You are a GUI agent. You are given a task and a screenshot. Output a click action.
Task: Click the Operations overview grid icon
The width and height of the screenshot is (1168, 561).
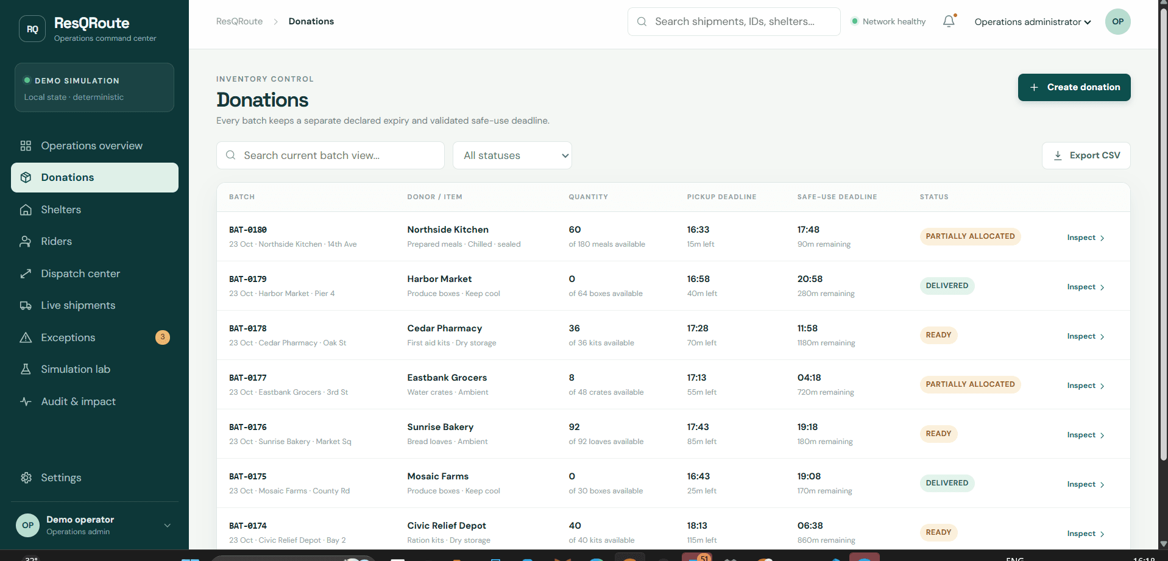coord(26,146)
